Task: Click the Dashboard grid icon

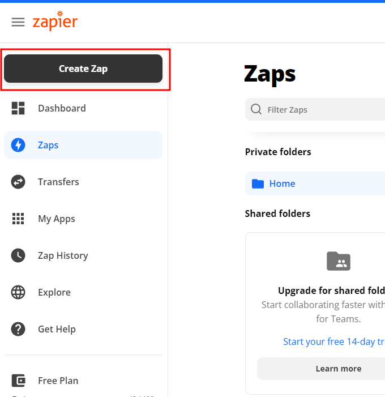Action: coord(18,108)
